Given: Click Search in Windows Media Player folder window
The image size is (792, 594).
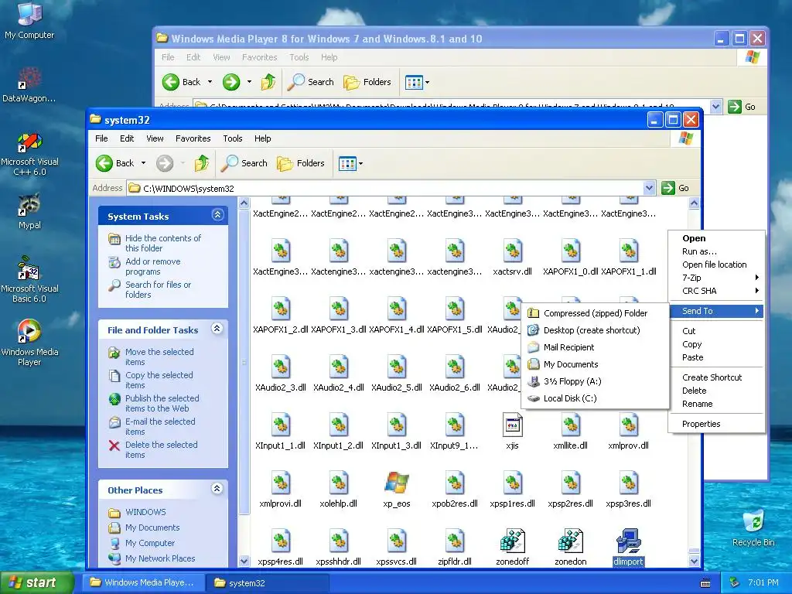Looking at the screenshot, I should click(311, 82).
